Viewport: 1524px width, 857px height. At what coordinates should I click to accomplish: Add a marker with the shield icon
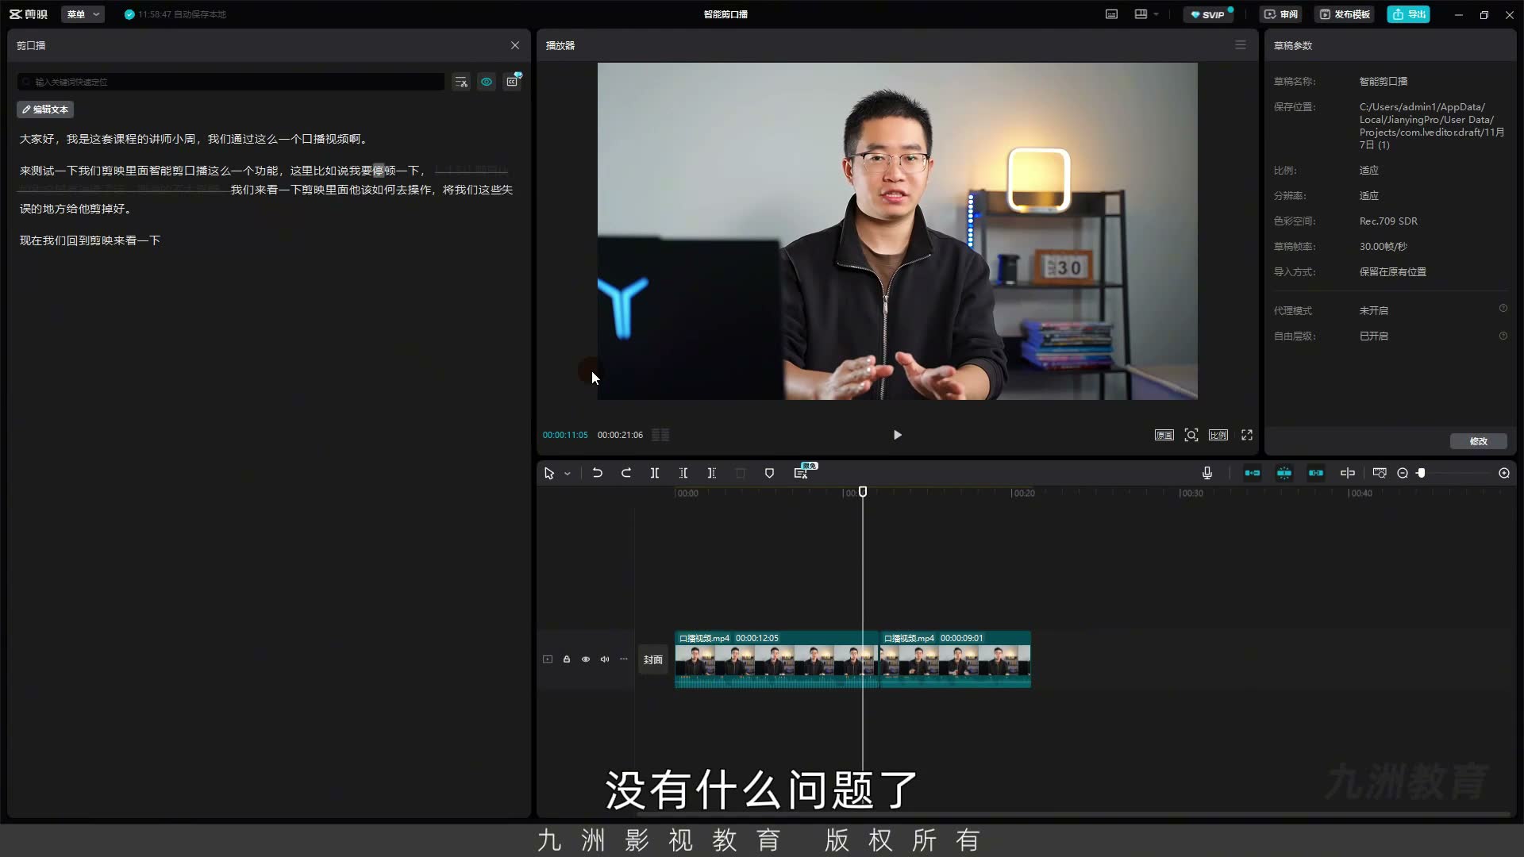[x=769, y=473]
